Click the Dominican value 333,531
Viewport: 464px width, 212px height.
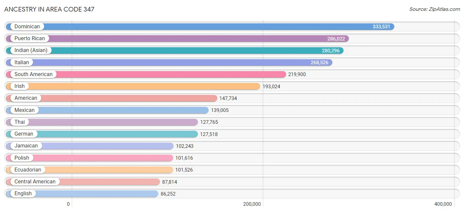pos(381,27)
